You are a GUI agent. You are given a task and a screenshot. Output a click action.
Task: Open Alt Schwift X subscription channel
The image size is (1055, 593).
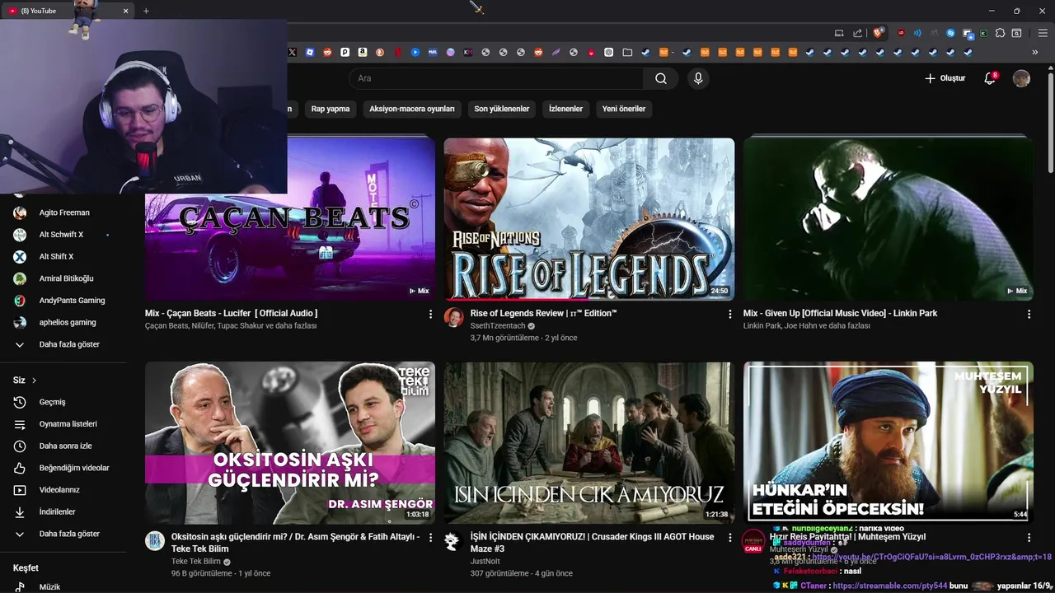[63, 235]
